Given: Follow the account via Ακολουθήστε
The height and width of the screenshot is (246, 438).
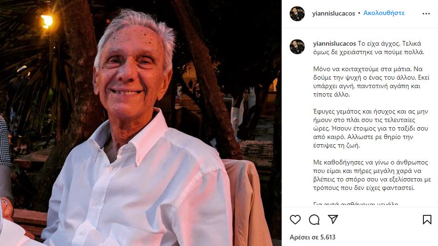Looking at the screenshot, I should [x=384, y=13].
